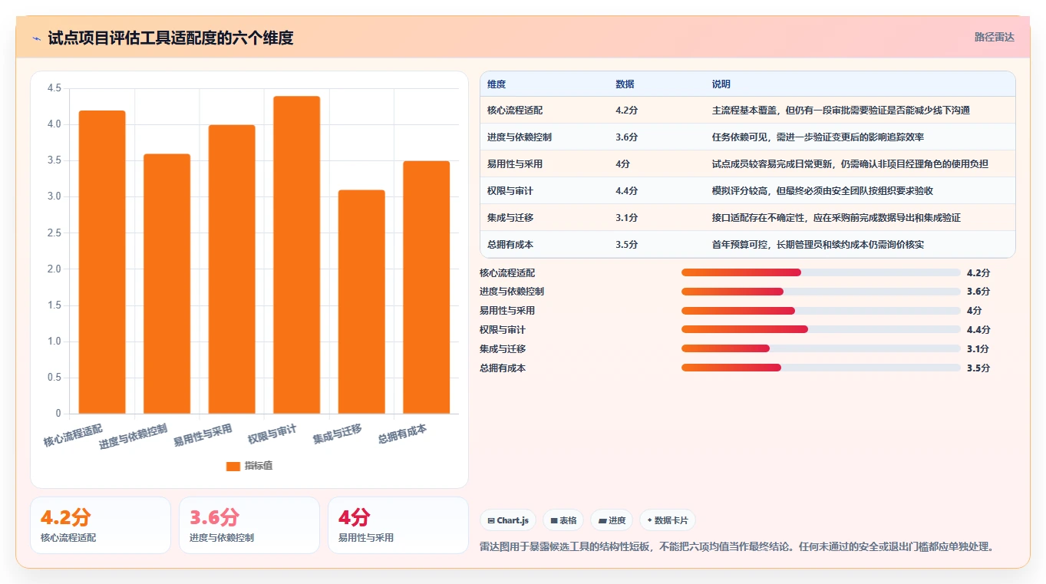This screenshot has height=584, width=1046.
Task: Click the 3.1分 value in the table
Action: [x=626, y=218]
